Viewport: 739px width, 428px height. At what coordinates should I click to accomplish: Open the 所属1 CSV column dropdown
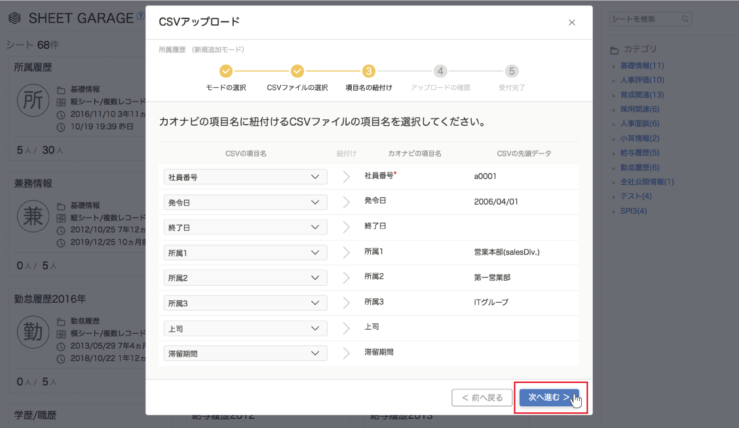tap(246, 252)
